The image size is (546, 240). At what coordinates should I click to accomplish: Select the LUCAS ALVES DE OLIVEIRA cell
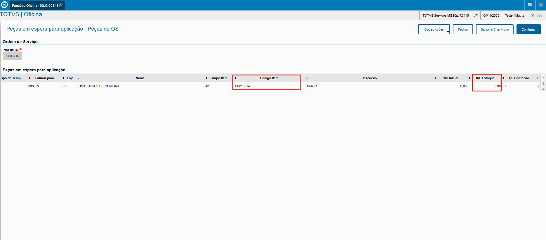click(x=98, y=86)
